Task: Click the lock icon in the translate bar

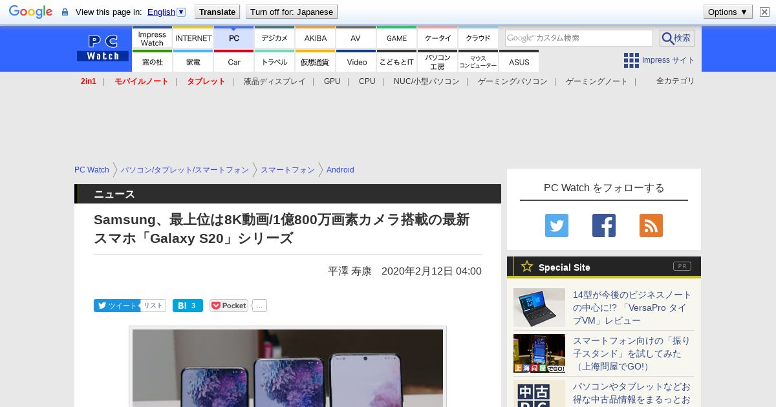Action: (65, 12)
